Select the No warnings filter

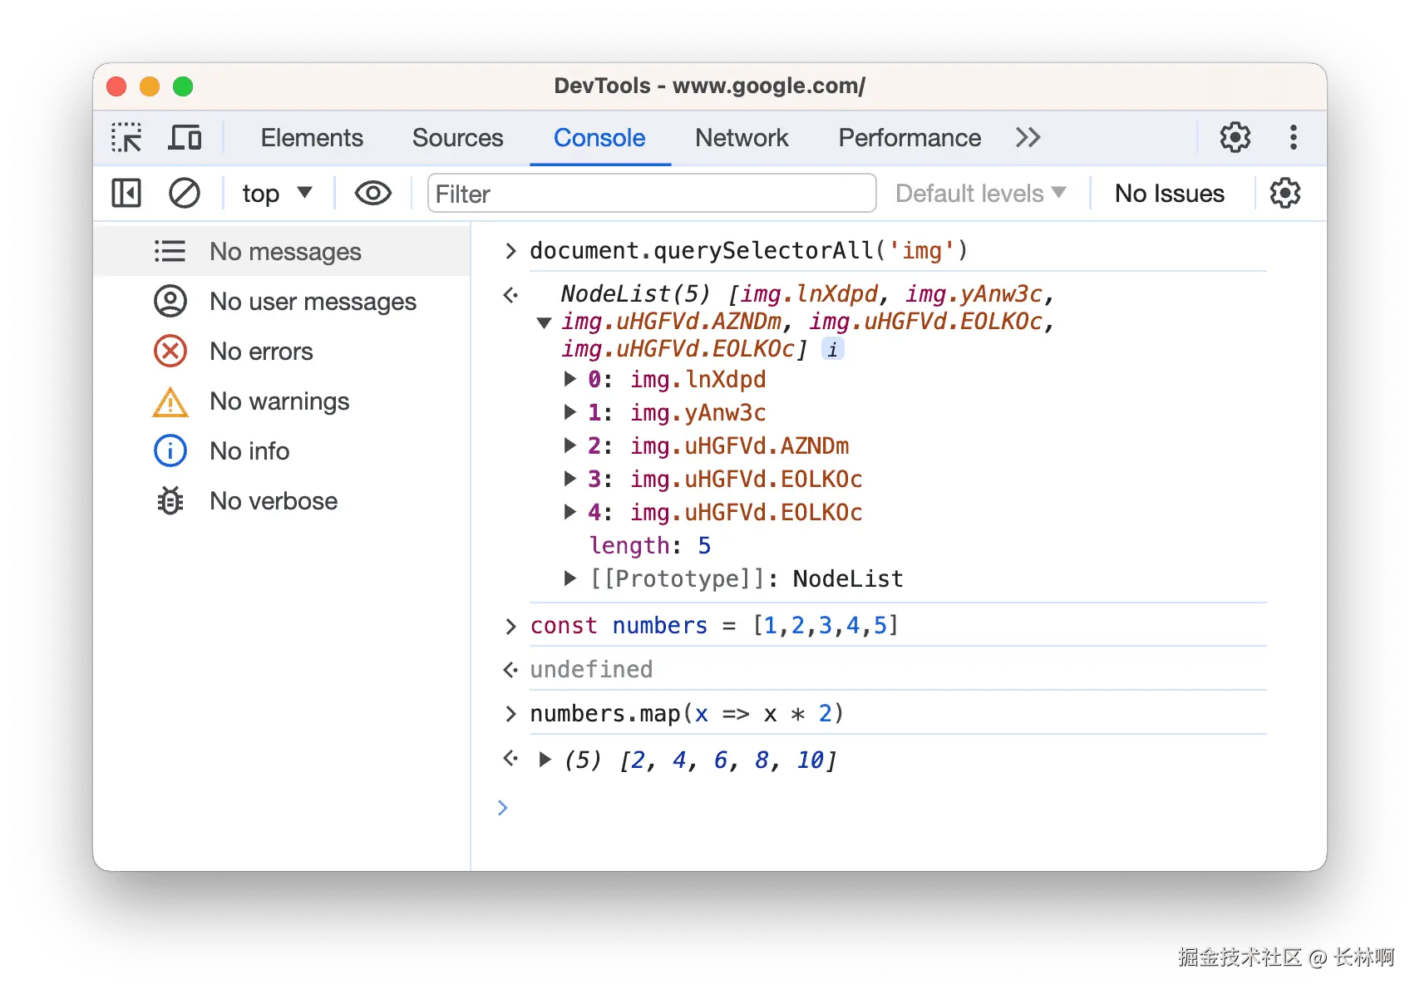279,401
